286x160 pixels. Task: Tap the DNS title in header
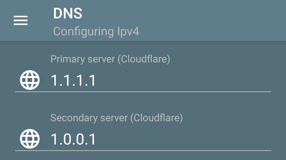68,13
